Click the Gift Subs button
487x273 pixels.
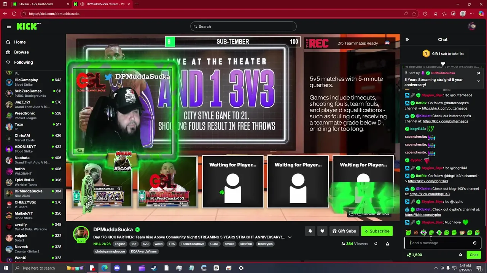click(344, 231)
